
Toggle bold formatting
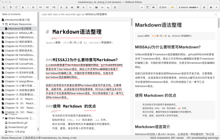pyautogui.click(x=23, y=7)
